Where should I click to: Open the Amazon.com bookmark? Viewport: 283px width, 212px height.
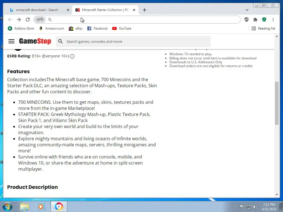coord(52,28)
